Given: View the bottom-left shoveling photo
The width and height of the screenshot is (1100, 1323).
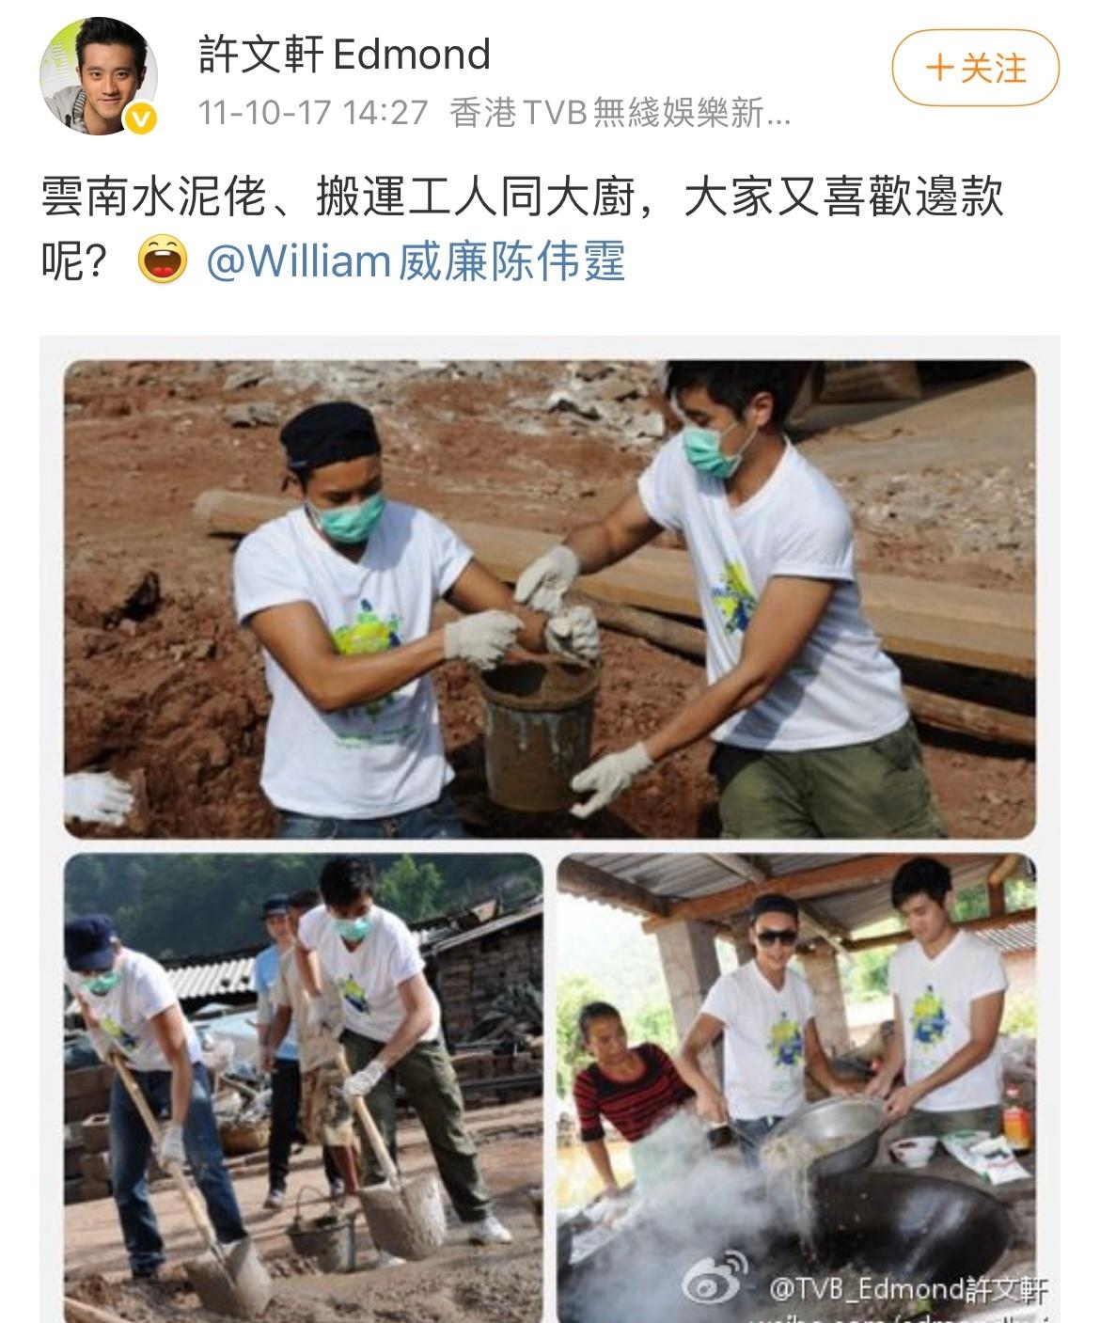Looking at the screenshot, I should [x=304, y=1088].
